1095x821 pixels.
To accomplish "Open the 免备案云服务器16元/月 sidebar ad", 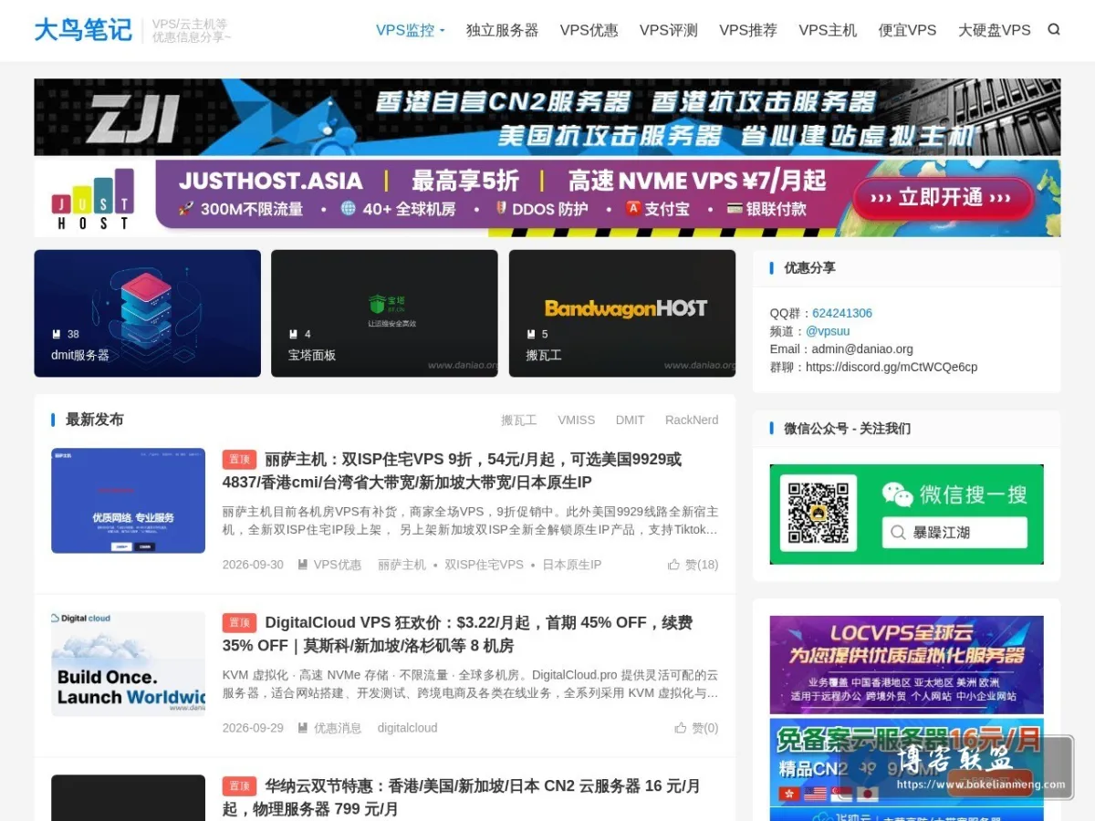I will coord(906,762).
